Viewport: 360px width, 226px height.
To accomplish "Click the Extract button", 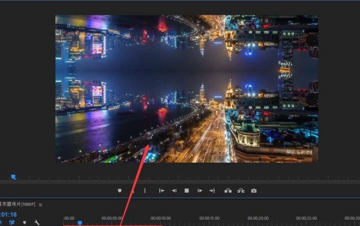I will (241, 190).
